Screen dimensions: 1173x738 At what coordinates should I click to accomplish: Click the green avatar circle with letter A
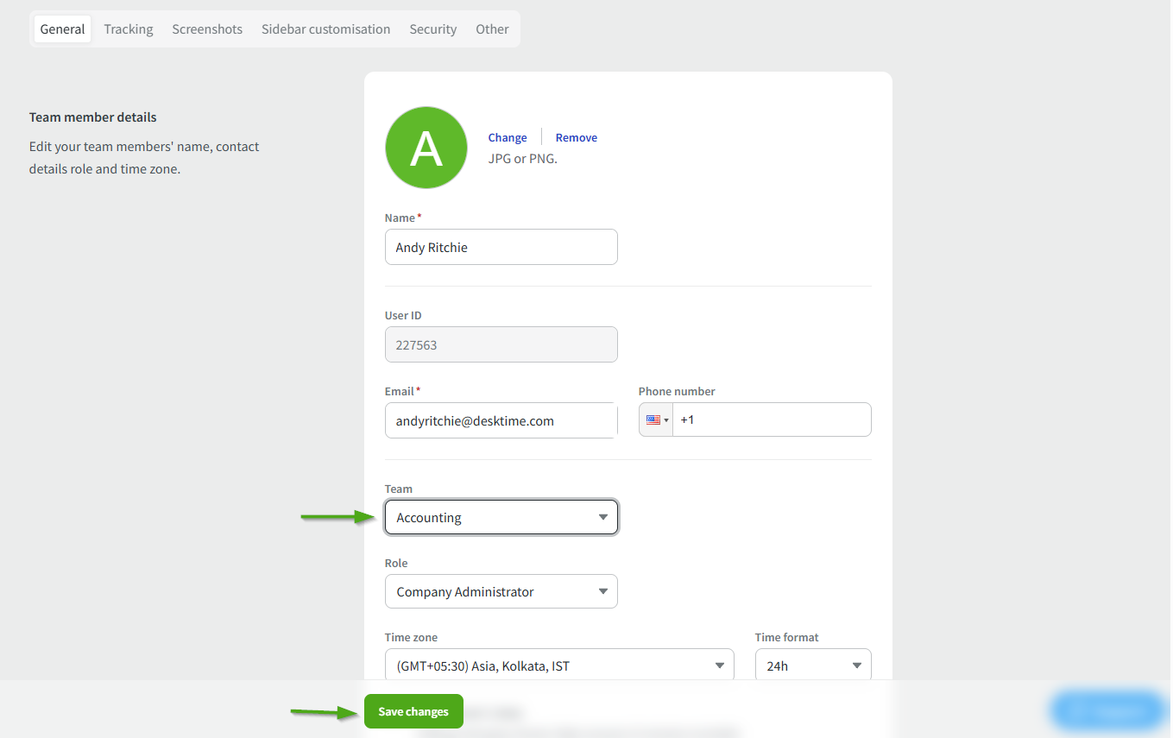coord(426,148)
